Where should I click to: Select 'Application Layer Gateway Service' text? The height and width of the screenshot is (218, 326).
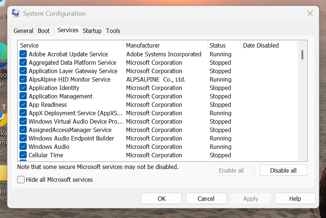point(73,71)
